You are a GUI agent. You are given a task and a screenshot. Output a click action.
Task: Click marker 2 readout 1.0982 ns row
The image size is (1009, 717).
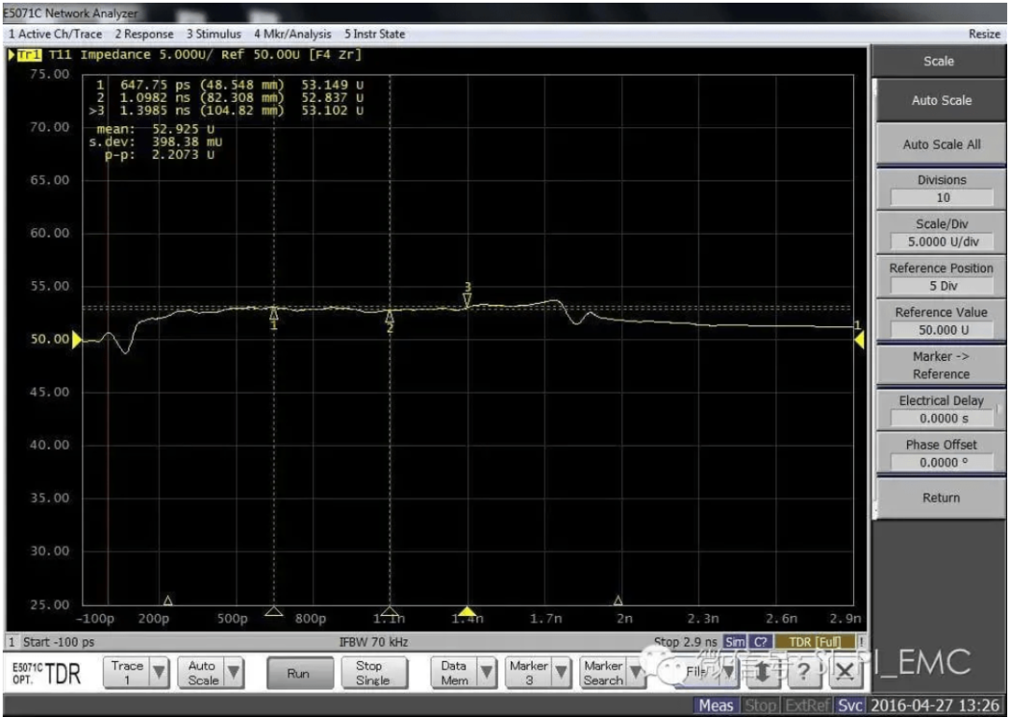pyautogui.click(x=230, y=98)
